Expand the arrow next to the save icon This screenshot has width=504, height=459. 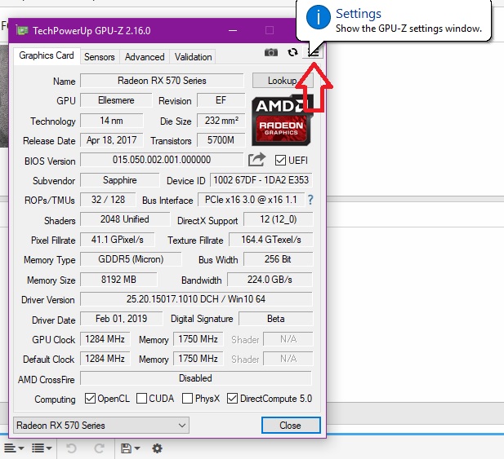137,448
